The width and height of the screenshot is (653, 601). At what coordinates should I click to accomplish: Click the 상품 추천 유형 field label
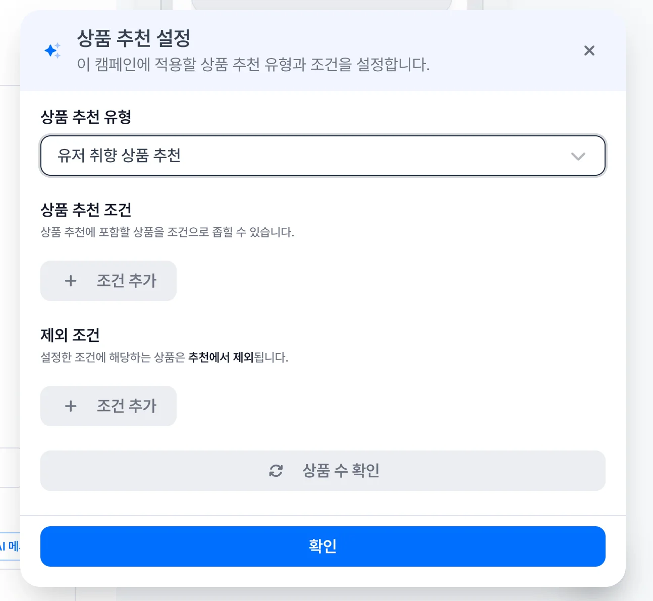pos(86,117)
